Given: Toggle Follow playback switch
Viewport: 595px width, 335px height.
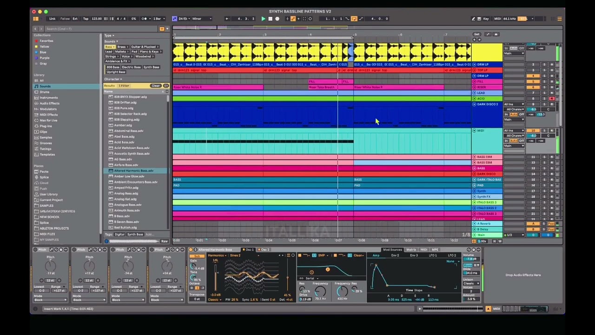Looking at the screenshot, I should click(65, 19).
